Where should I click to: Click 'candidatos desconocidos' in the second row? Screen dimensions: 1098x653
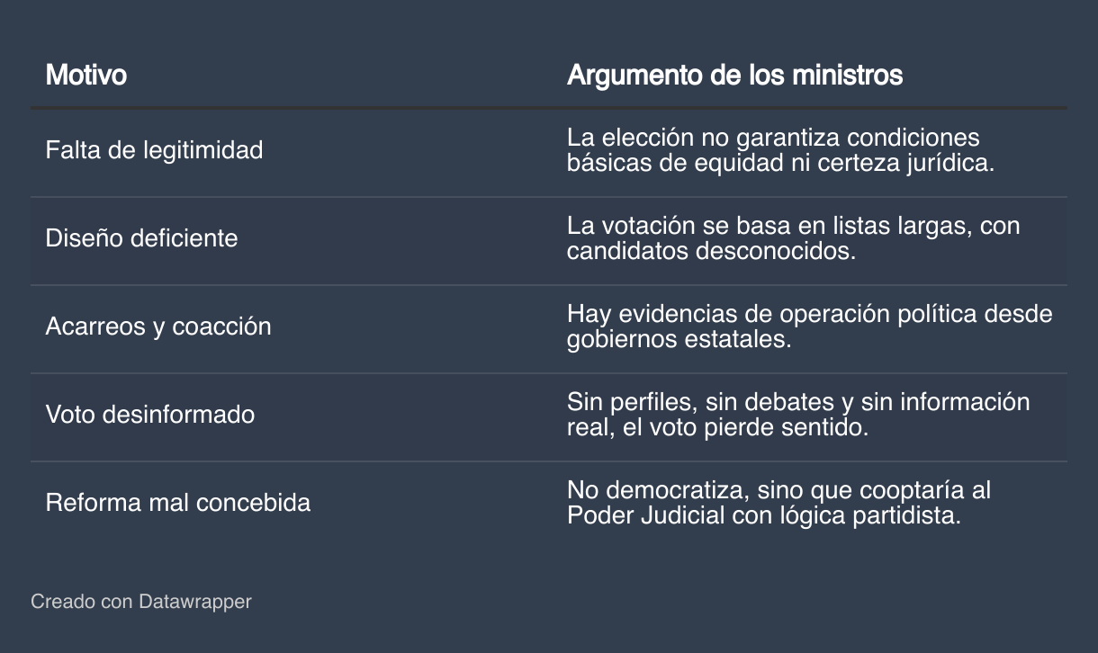(710, 251)
